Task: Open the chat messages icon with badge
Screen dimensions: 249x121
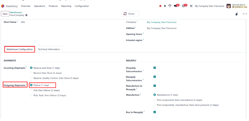Action: point(176,6)
